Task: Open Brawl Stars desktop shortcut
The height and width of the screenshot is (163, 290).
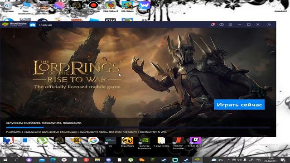Action: (x=127, y=142)
